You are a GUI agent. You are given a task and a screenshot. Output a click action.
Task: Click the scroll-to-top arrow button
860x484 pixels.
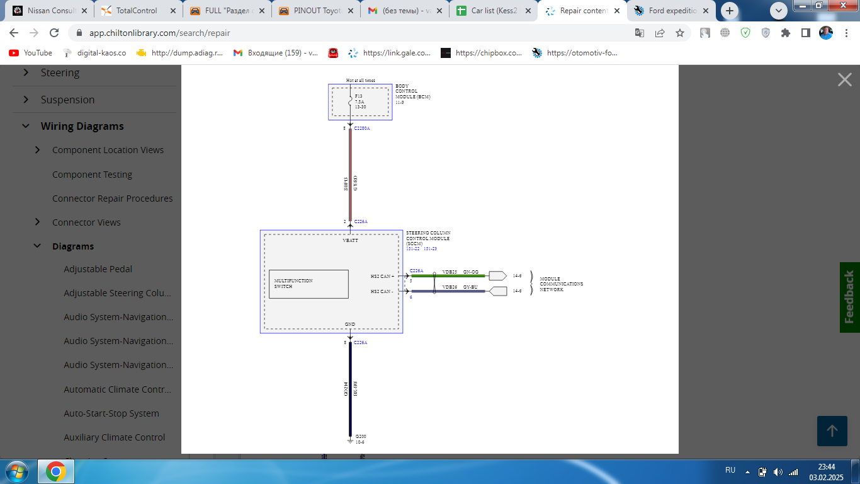[x=832, y=430]
